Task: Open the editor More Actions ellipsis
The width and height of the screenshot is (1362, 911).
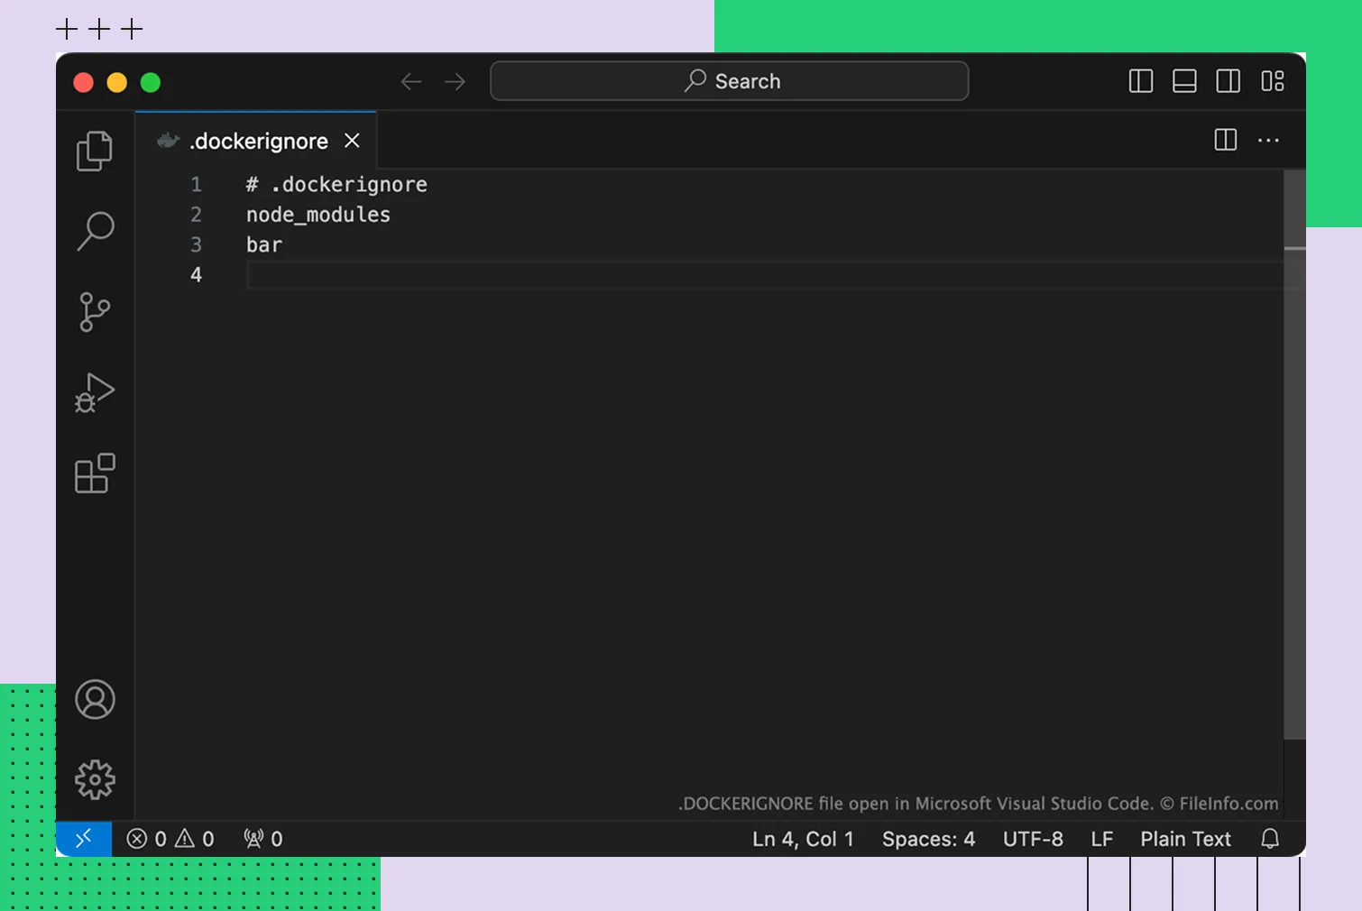Action: click(1268, 141)
